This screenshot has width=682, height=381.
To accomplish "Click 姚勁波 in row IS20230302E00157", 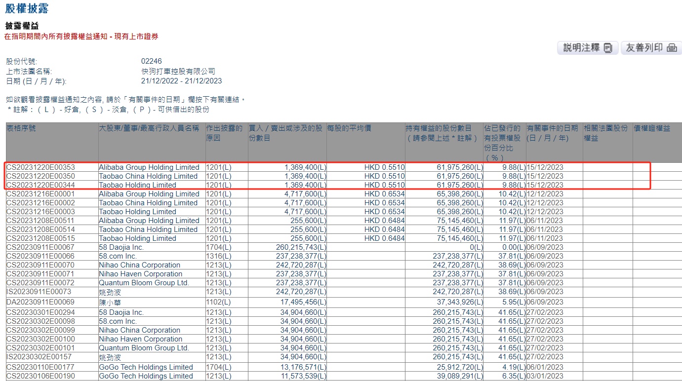I will point(110,357).
